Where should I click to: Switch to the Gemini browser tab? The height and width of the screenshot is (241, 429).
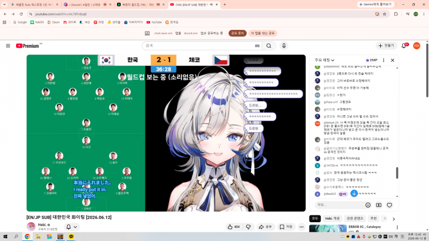pos(34,5)
